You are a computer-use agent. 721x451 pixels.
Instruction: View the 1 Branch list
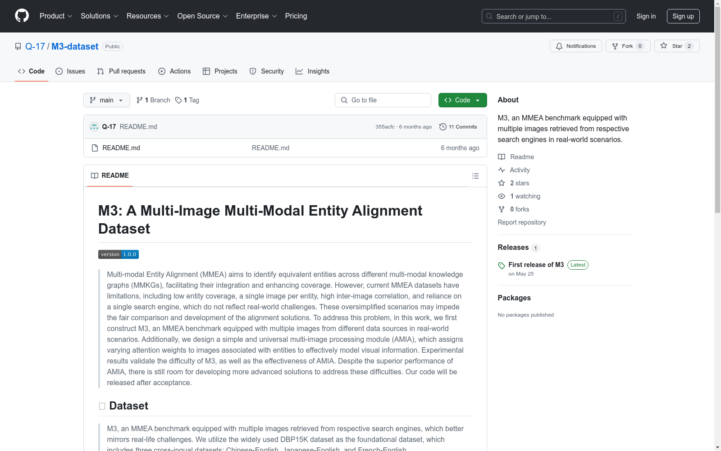(153, 100)
